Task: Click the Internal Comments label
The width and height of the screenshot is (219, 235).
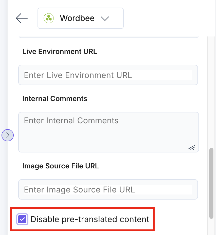Action: (55, 99)
